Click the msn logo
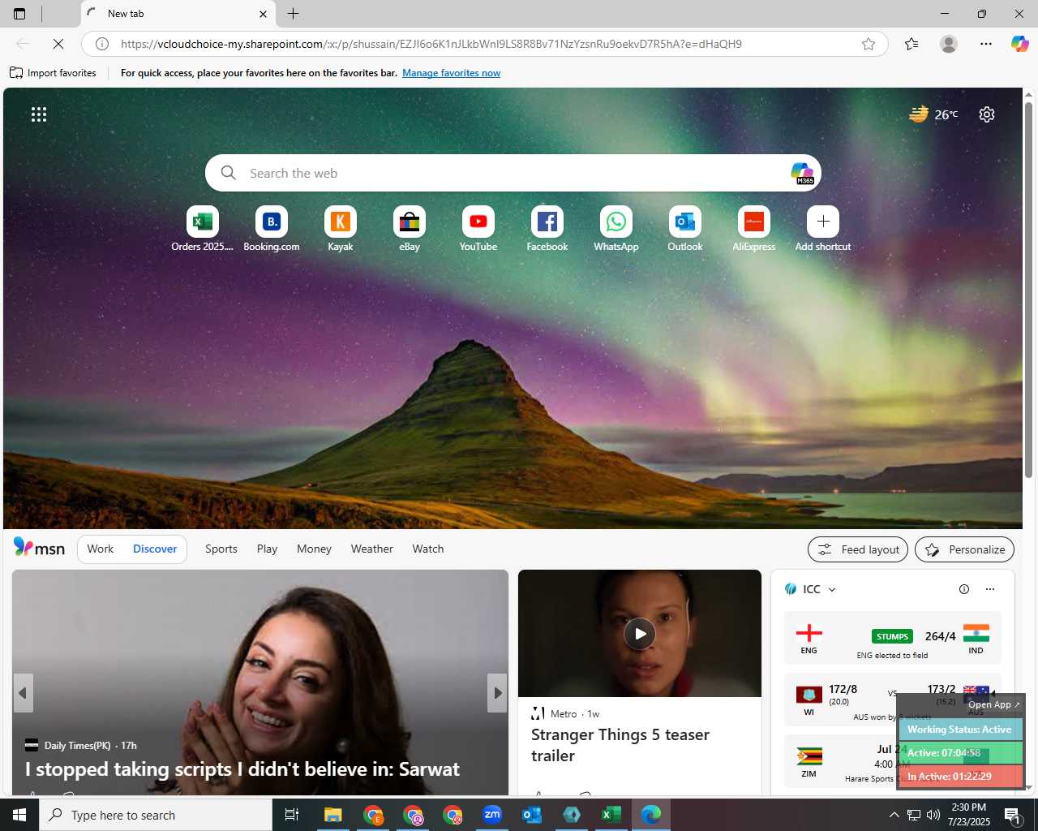This screenshot has width=1038, height=831. coord(39,549)
